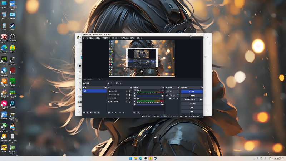Adjust the second mixer channel volume slider
The image size is (286, 161).
[150, 104]
